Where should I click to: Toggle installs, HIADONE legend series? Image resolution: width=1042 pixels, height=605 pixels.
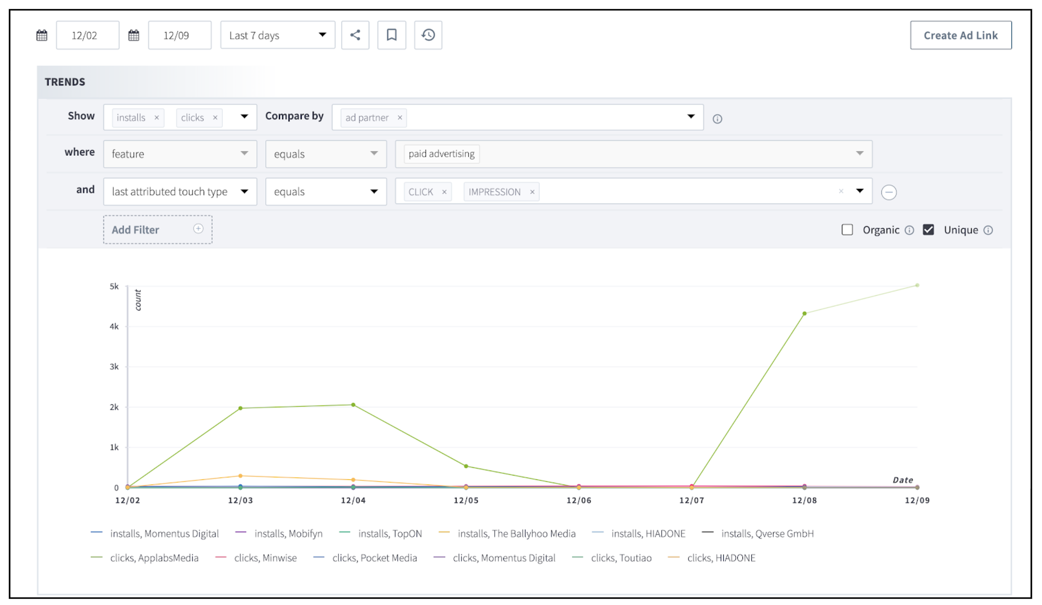pos(639,534)
